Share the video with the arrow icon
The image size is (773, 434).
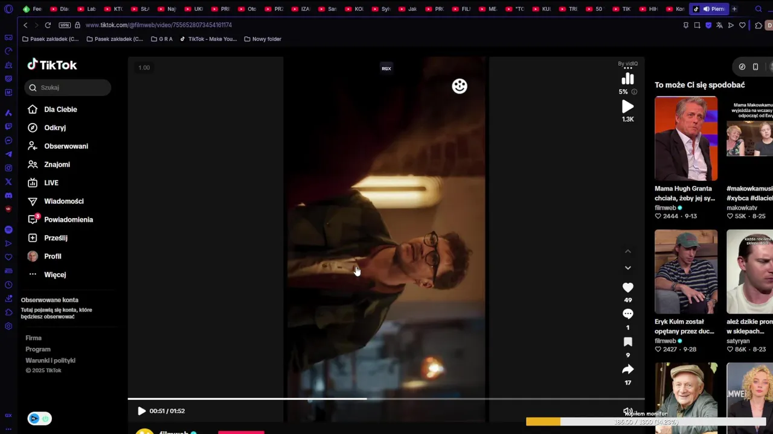[627, 369]
